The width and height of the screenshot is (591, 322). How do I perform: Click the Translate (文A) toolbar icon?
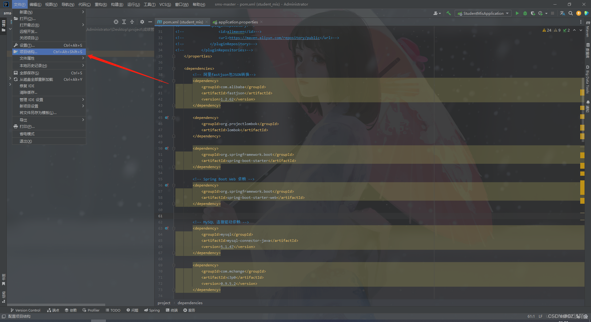562,13
